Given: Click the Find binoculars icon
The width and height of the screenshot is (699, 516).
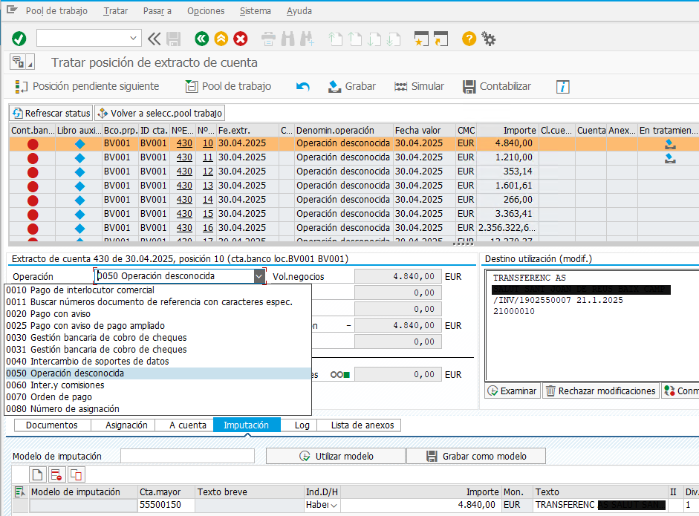Looking at the screenshot, I should tap(287, 39).
